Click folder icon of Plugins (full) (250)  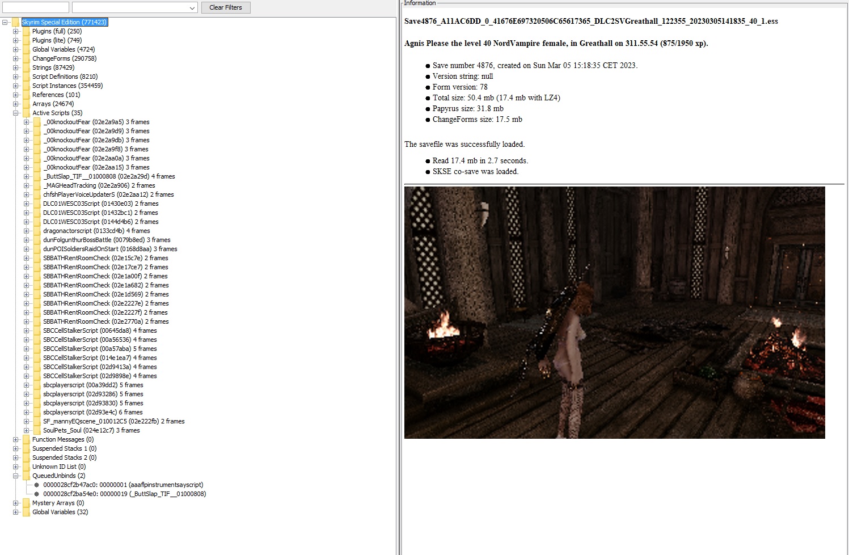click(x=26, y=31)
